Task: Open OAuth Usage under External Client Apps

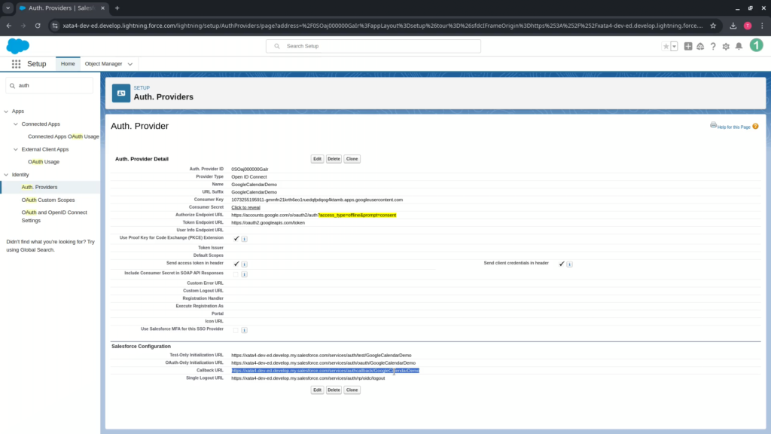Action: coord(43,162)
